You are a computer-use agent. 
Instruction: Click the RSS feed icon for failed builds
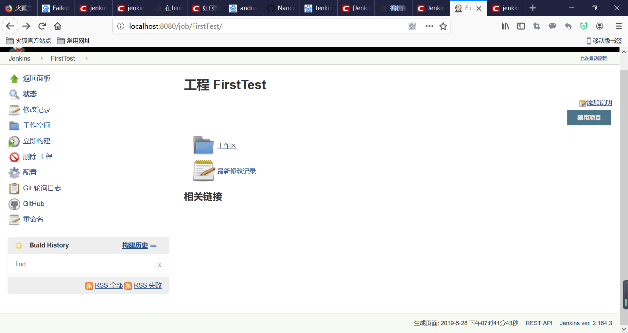pyautogui.click(x=128, y=286)
